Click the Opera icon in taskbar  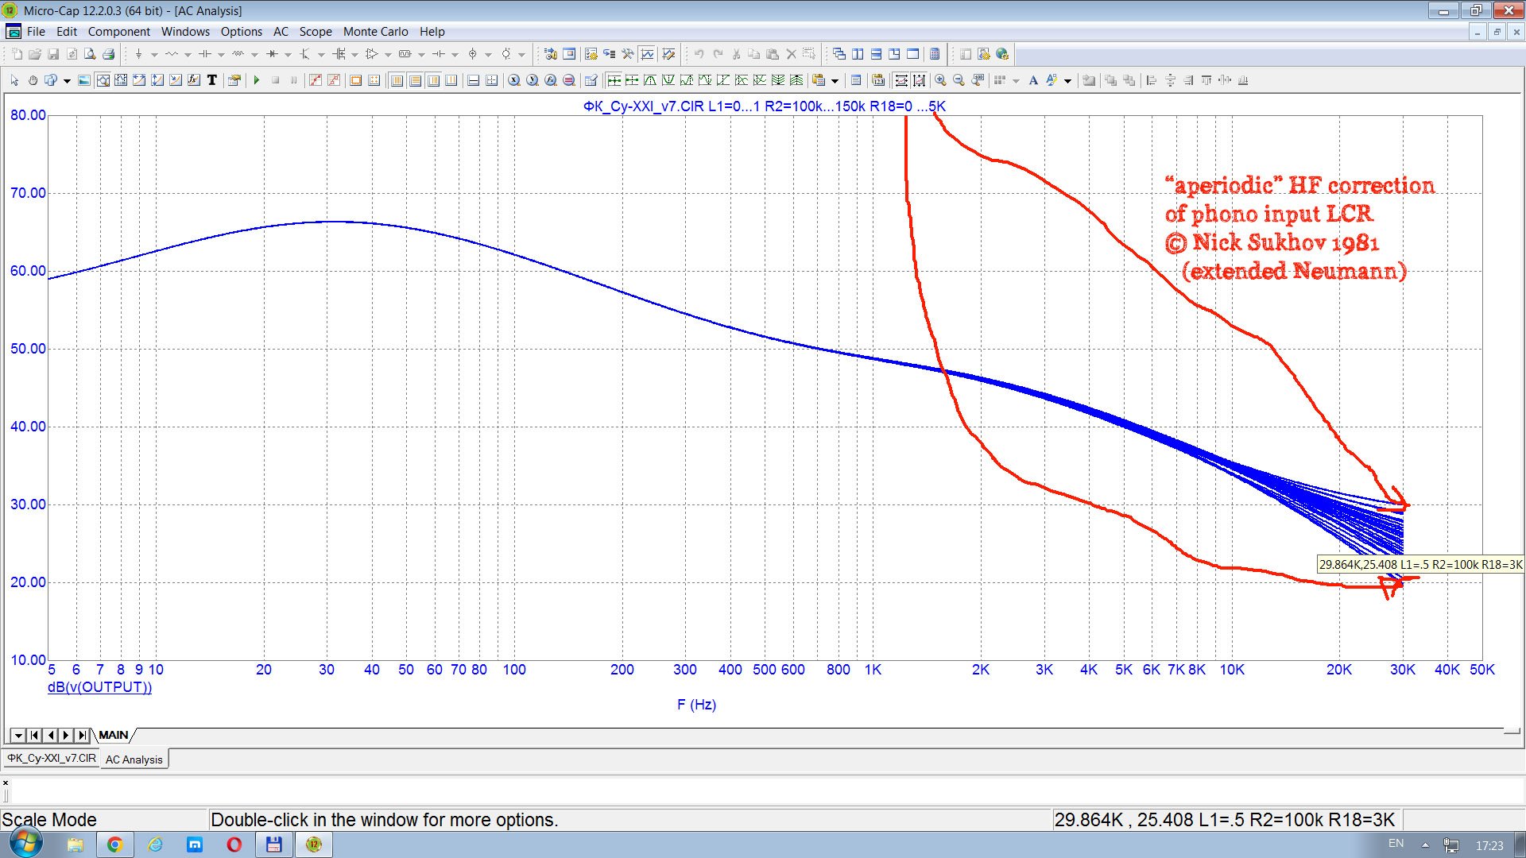tap(234, 844)
